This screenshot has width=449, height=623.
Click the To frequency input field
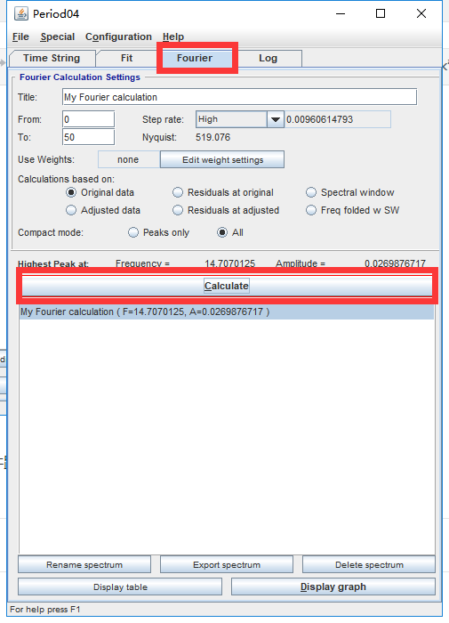(89, 137)
